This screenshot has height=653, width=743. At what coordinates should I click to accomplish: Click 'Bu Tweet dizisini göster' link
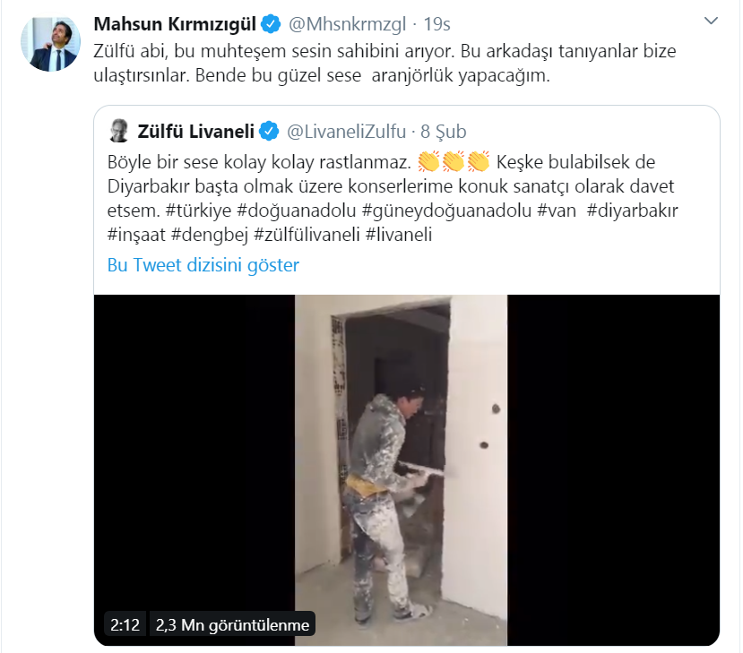203,265
